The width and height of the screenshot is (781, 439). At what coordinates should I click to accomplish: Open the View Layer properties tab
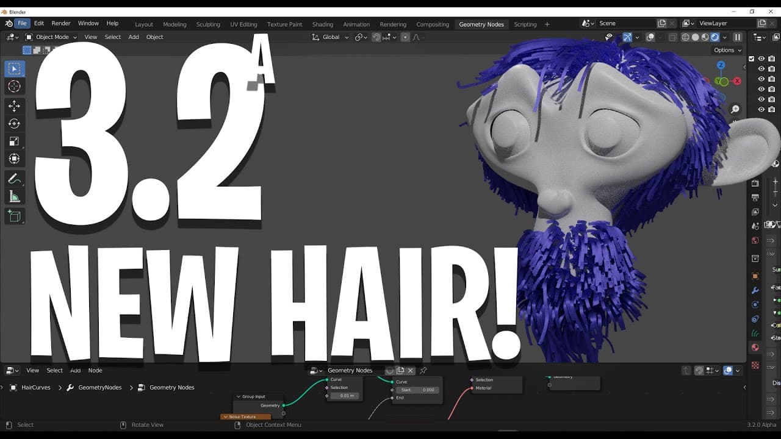point(755,212)
